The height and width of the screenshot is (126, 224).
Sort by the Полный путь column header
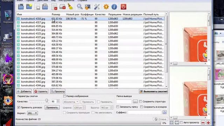[154, 14]
